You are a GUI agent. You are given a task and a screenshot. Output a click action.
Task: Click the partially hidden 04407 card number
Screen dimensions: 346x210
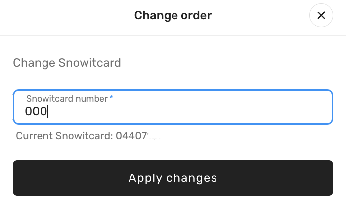(x=138, y=136)
